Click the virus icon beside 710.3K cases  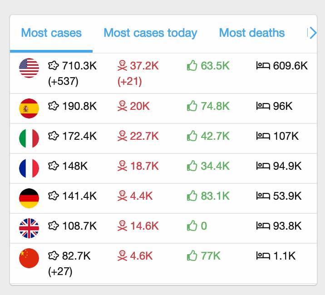point(54,66)
